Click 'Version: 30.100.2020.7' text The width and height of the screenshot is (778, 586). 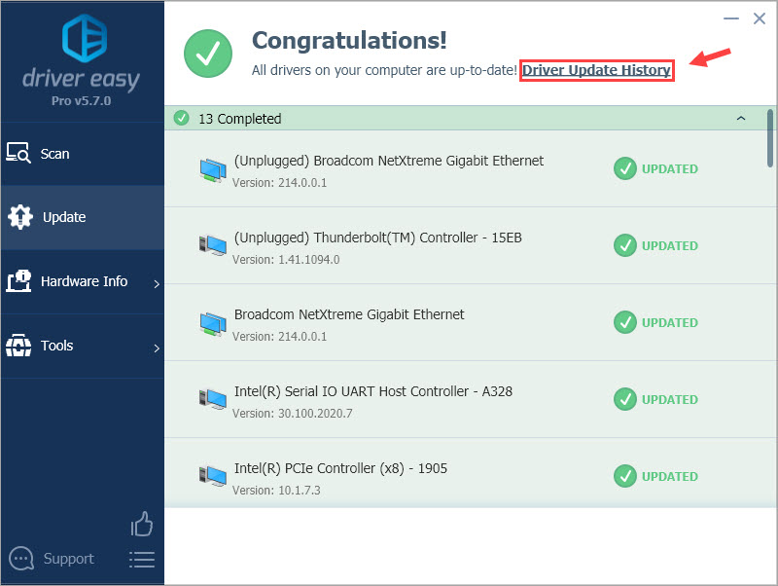coord(293,414)
